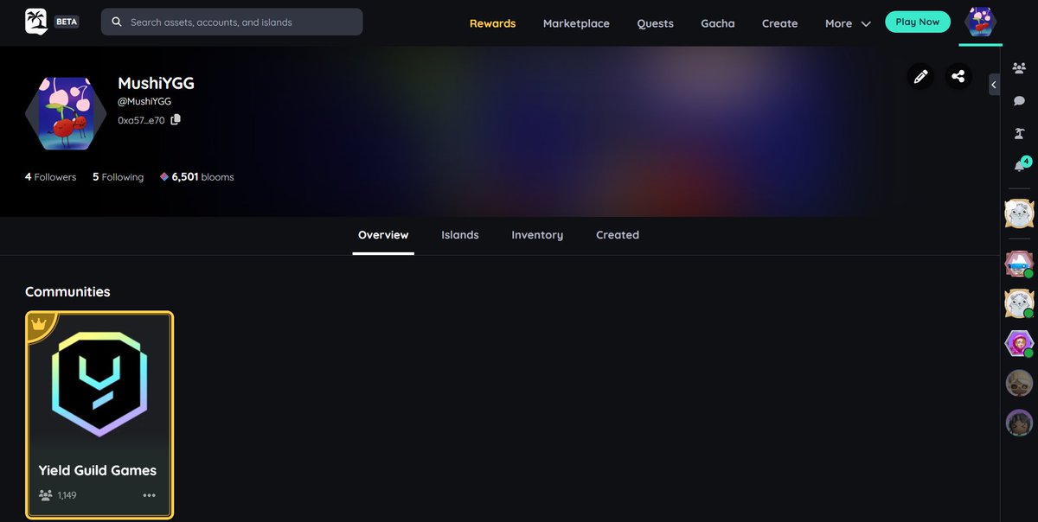Open the chat bubble icon in the sidebar
This screenshot has height=522, width=1038.
[1019, 101]
